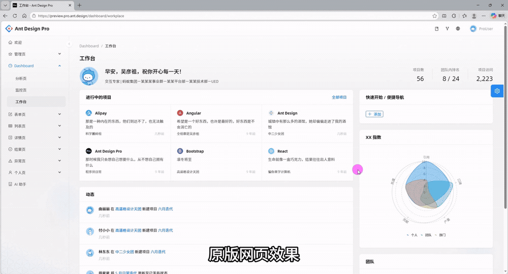Click the 2,223 项目访问 value
The height and width of the screenshot is (274, 508).
pyautogui.click(x=484, y=79)
